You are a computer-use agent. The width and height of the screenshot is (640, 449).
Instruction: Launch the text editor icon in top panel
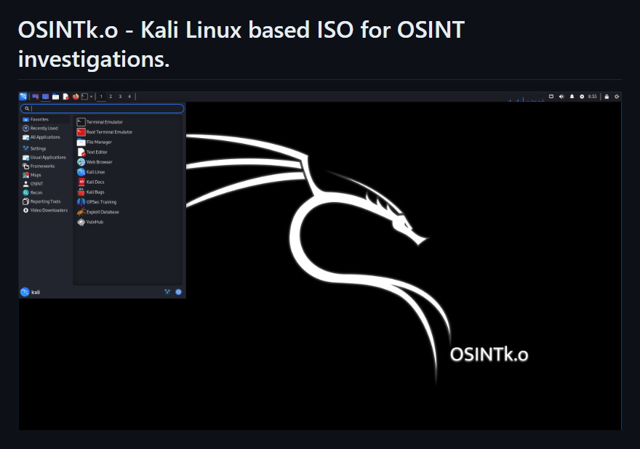pos(65,97)
